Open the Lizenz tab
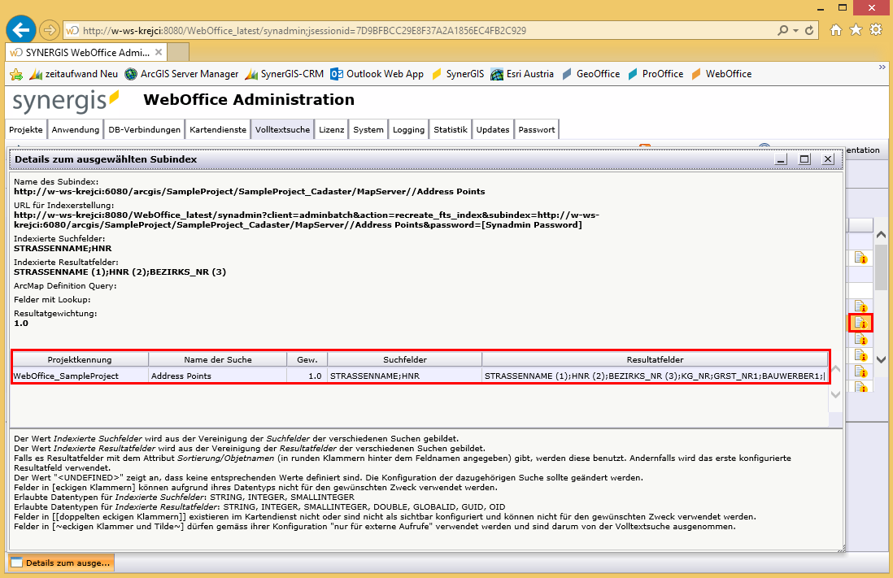 pyautogui.click(x=331, y=128)
